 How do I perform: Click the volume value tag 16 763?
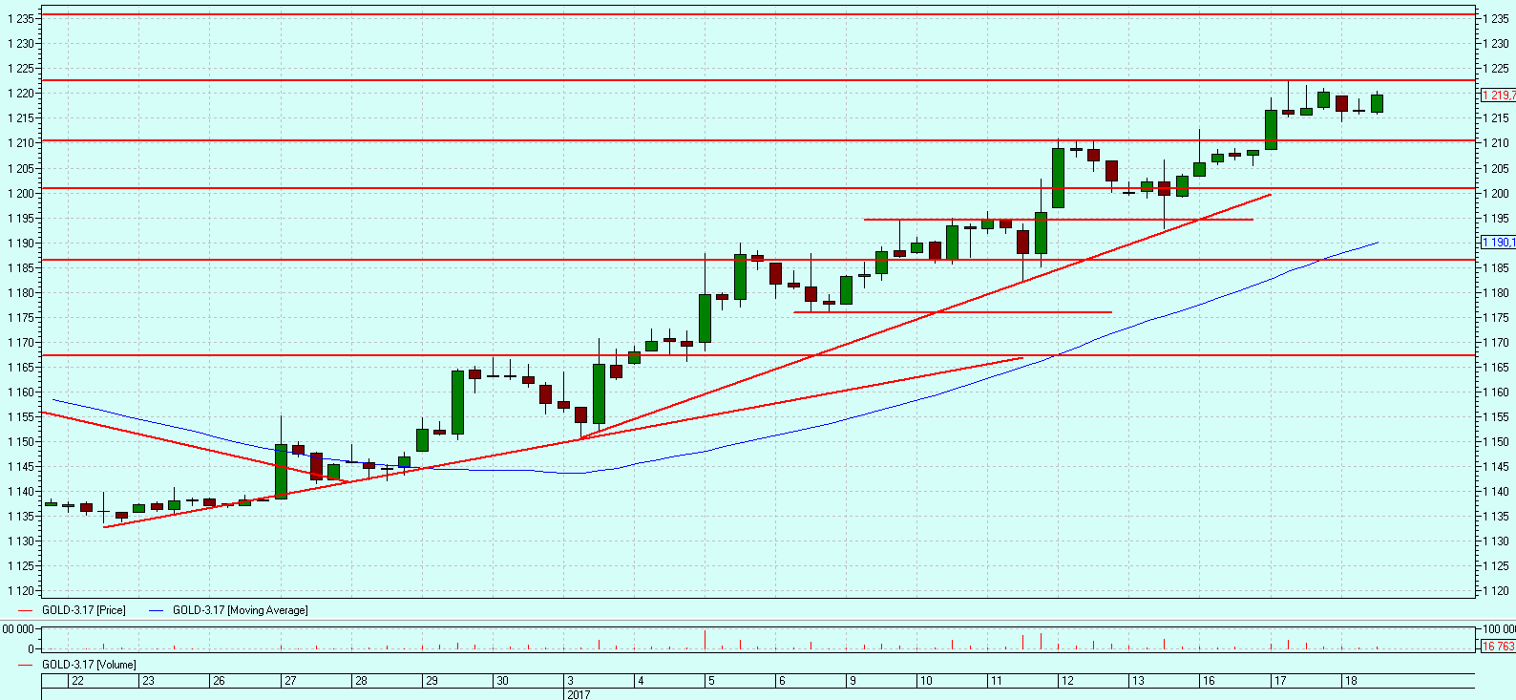click(1498, 647)
